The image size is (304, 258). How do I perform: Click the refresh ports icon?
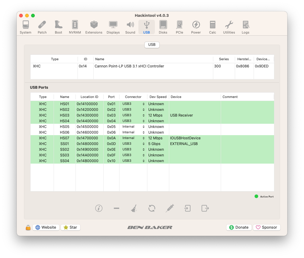point(152,208)
